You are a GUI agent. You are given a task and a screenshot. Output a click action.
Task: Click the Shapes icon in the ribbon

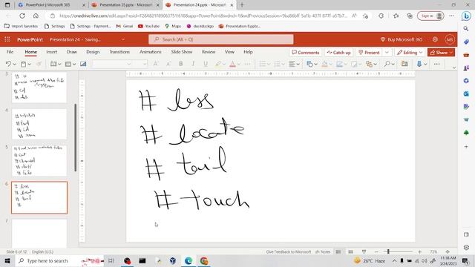click(309, 64)
